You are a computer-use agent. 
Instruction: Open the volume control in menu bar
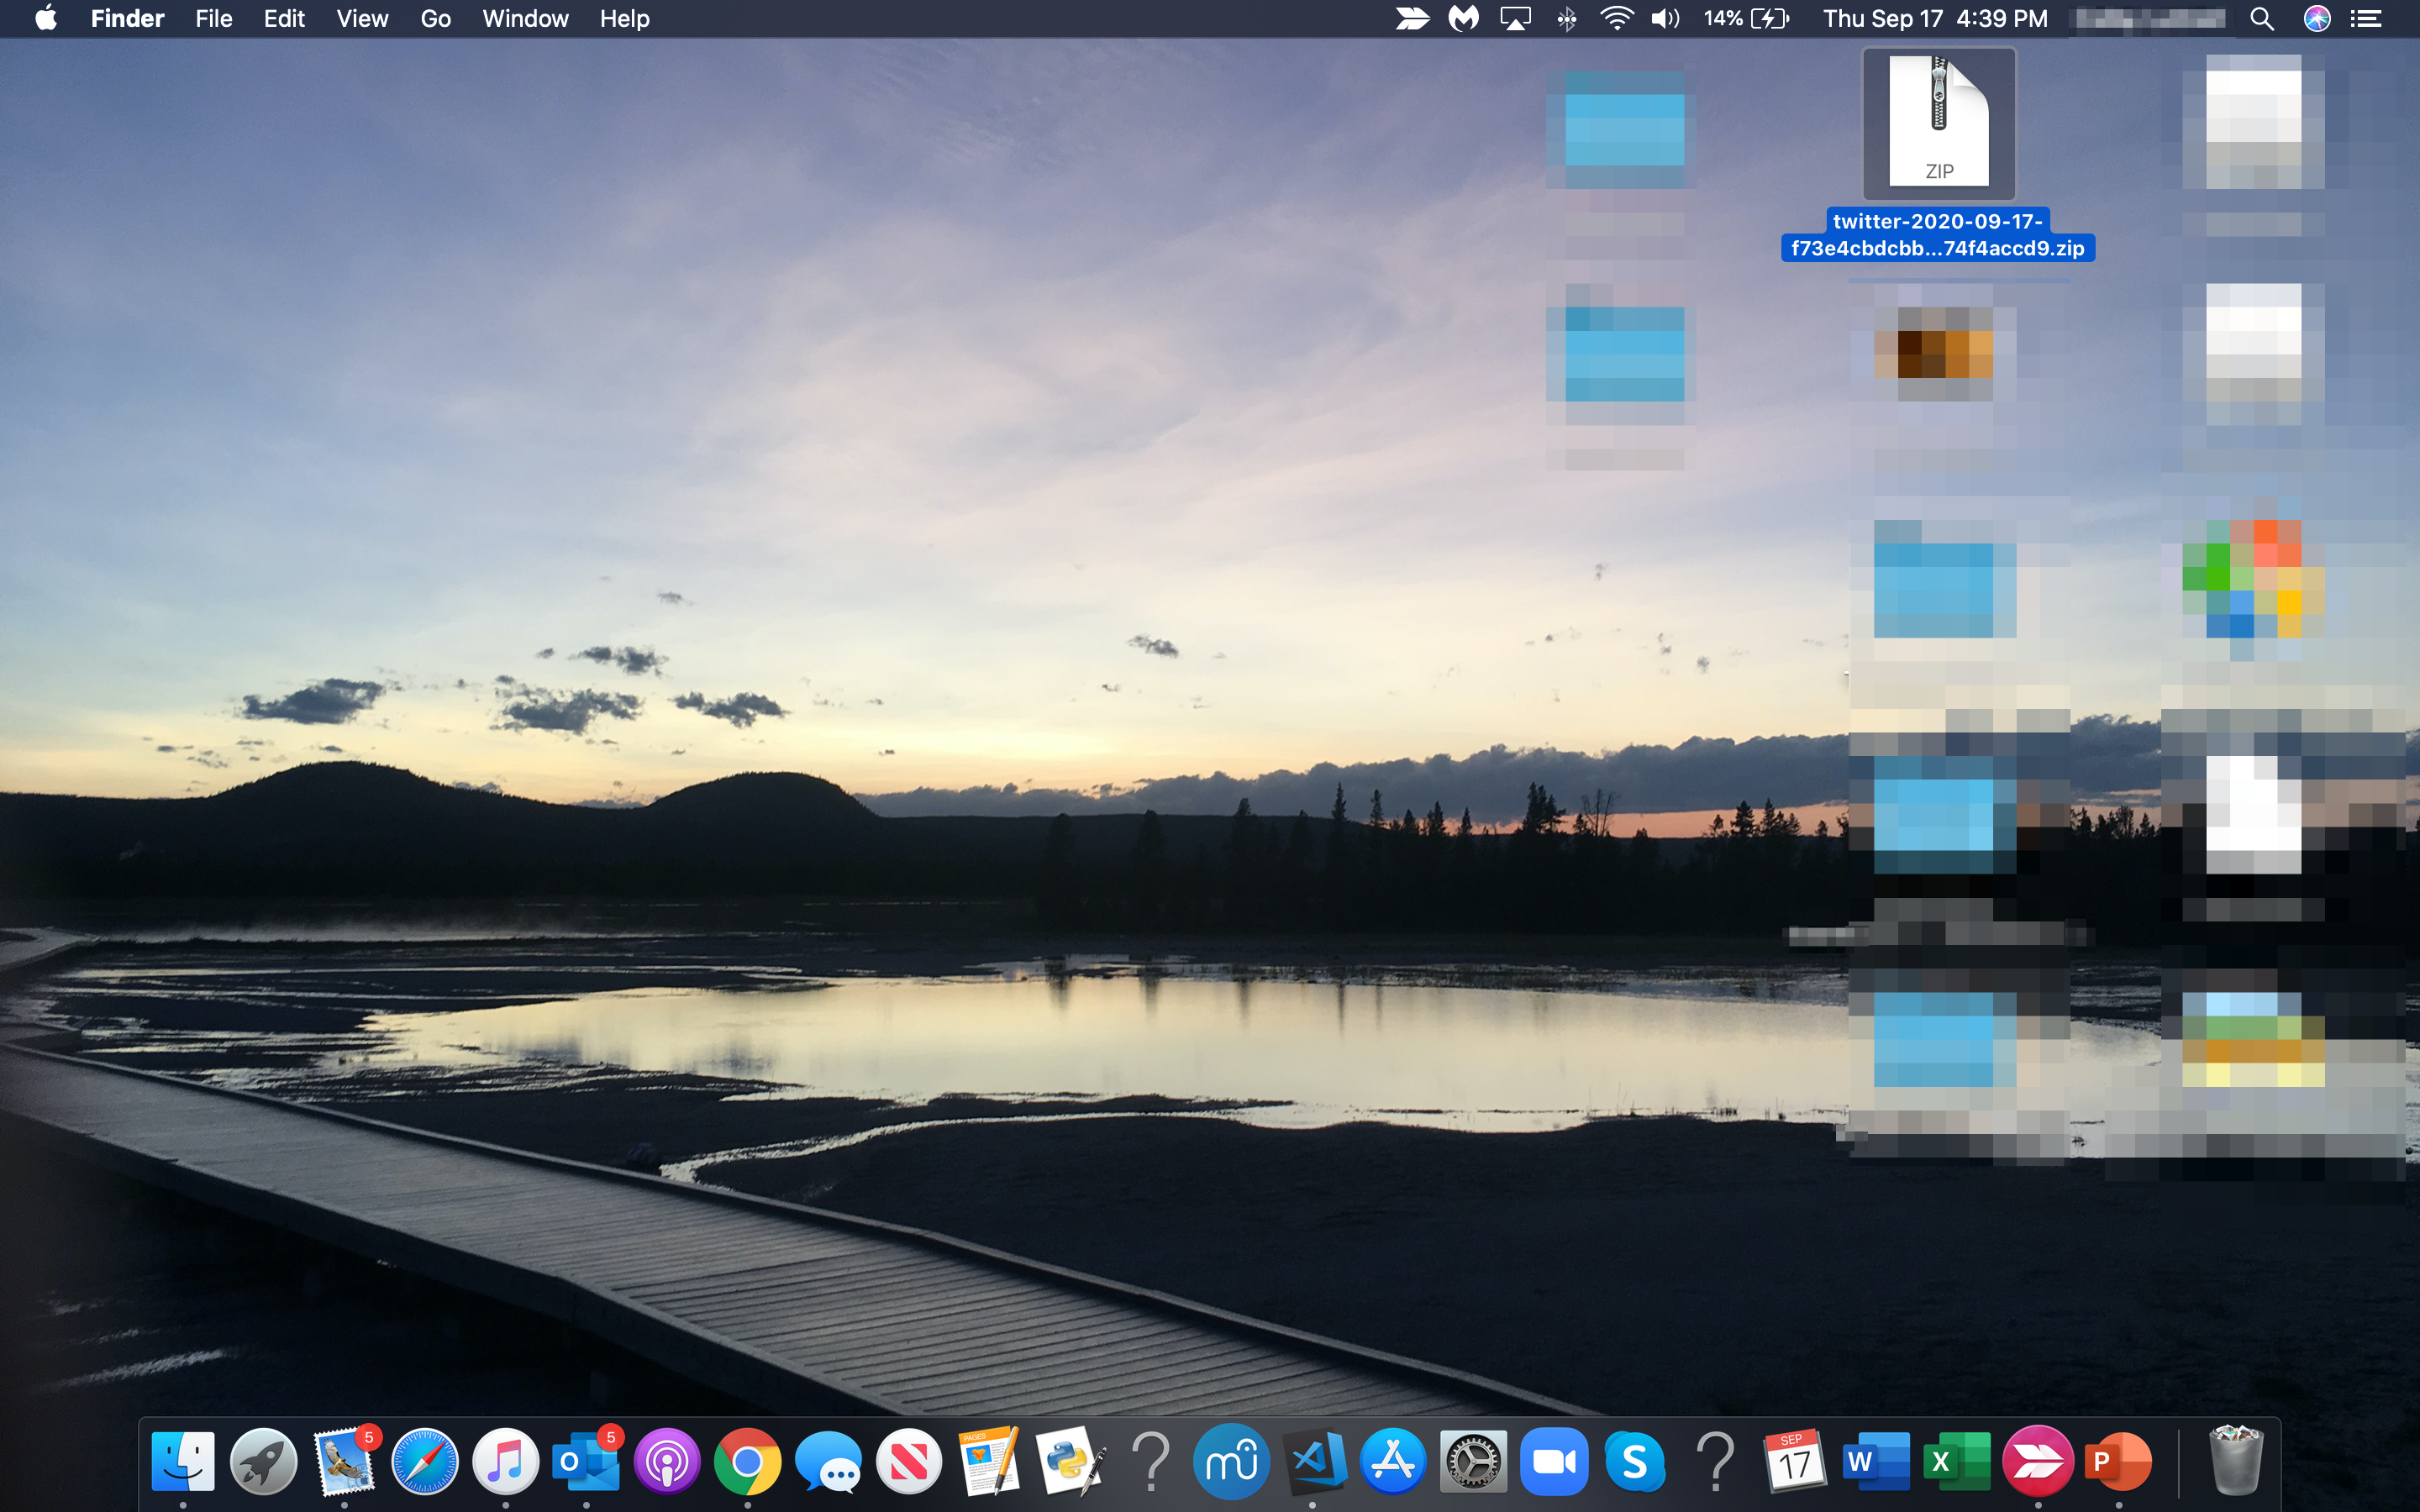coord(1665,19)
